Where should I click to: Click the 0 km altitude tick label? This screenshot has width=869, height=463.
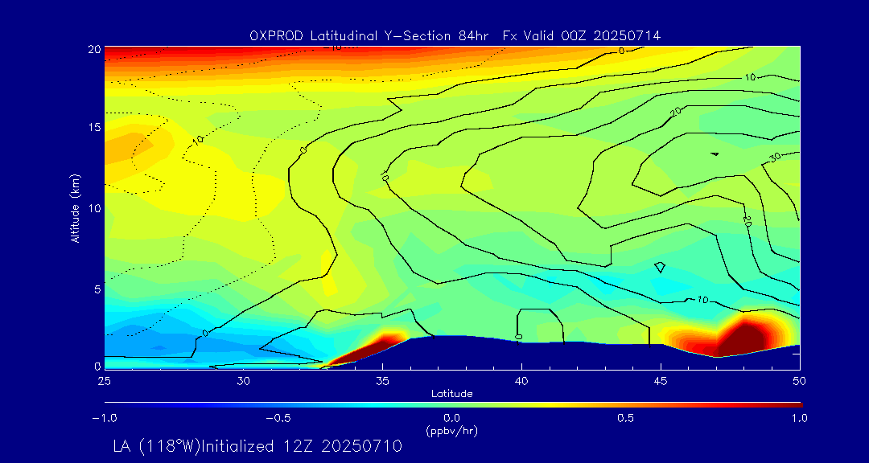coord(97,366)
